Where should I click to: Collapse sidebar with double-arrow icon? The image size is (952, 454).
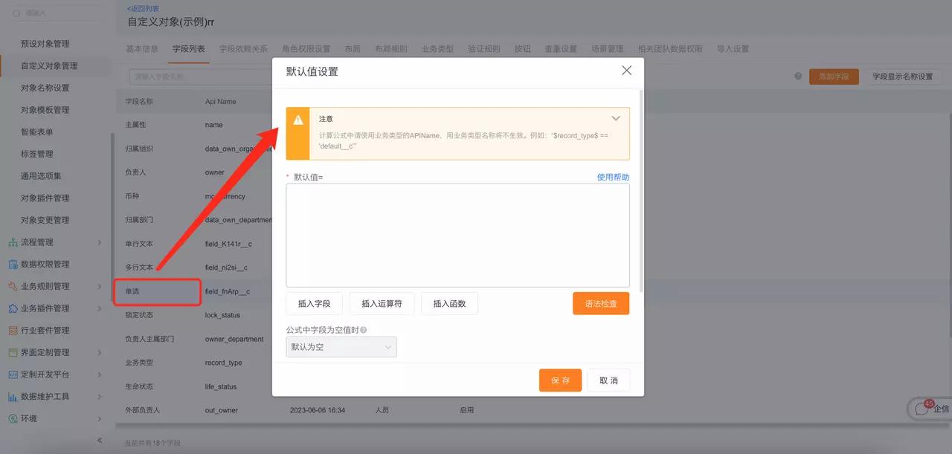click(x=100, y=440)
